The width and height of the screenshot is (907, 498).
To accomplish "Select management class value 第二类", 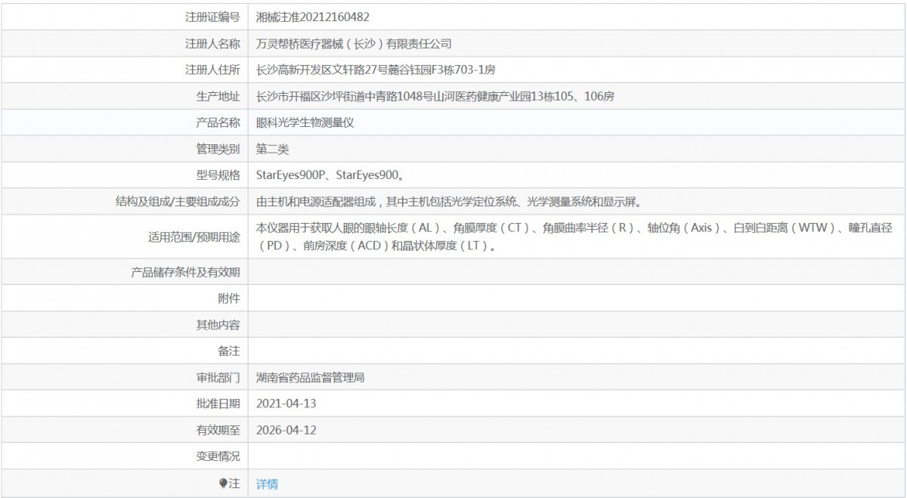I will (x=272, y=149).
